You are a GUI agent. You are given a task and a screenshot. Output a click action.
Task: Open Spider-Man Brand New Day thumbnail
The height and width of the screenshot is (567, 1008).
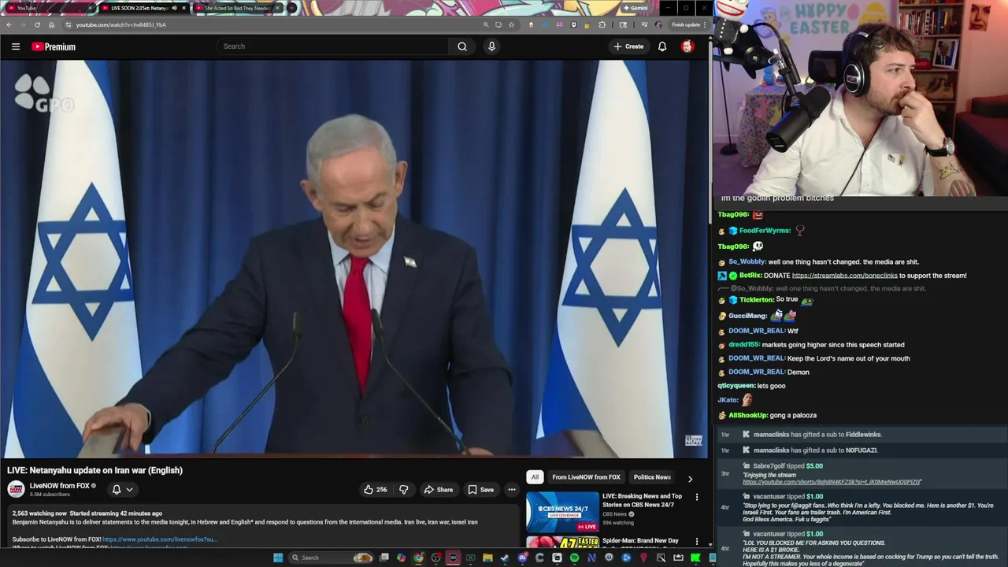pyautogui.click(x=562, y=542)
